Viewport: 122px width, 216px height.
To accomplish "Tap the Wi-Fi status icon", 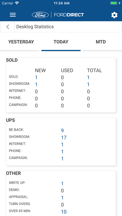I will 17,3.
